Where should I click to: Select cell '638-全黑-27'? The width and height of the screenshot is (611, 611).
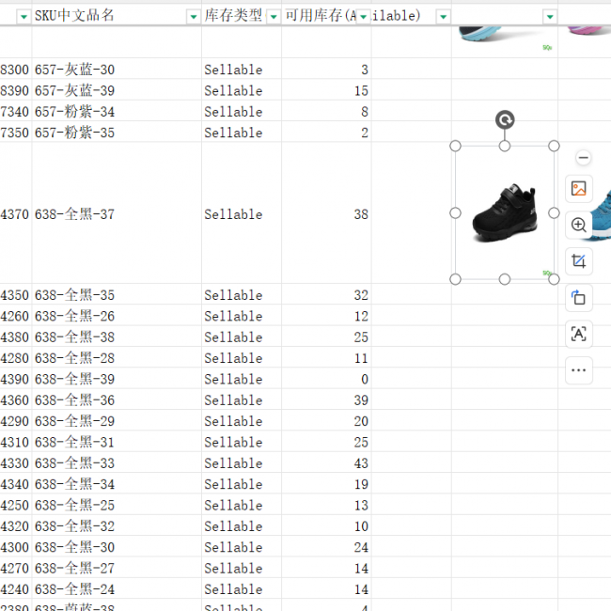117,569
